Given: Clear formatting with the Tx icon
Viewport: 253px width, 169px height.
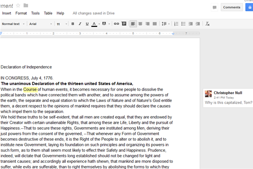Looking at the screenshot, I should (207, 24).
